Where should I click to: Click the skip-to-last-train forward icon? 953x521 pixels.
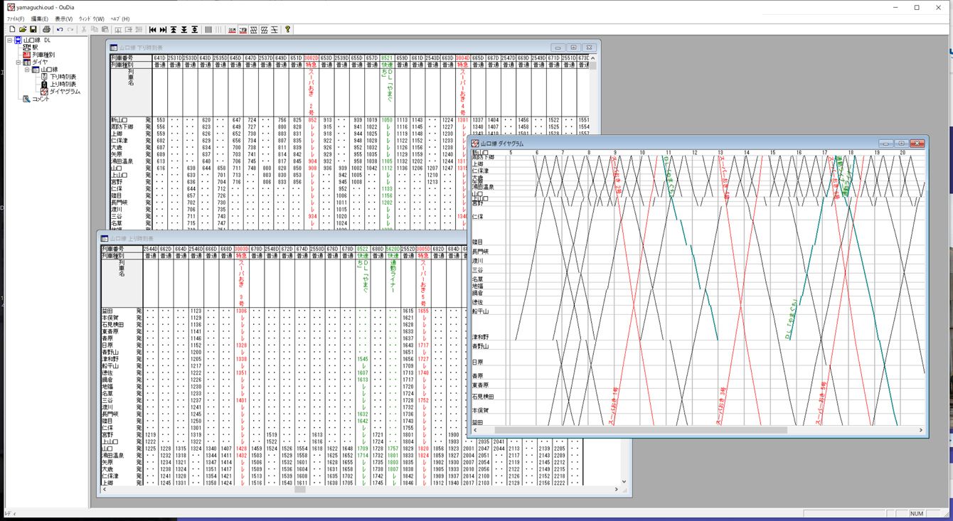[x=163, y=29]
